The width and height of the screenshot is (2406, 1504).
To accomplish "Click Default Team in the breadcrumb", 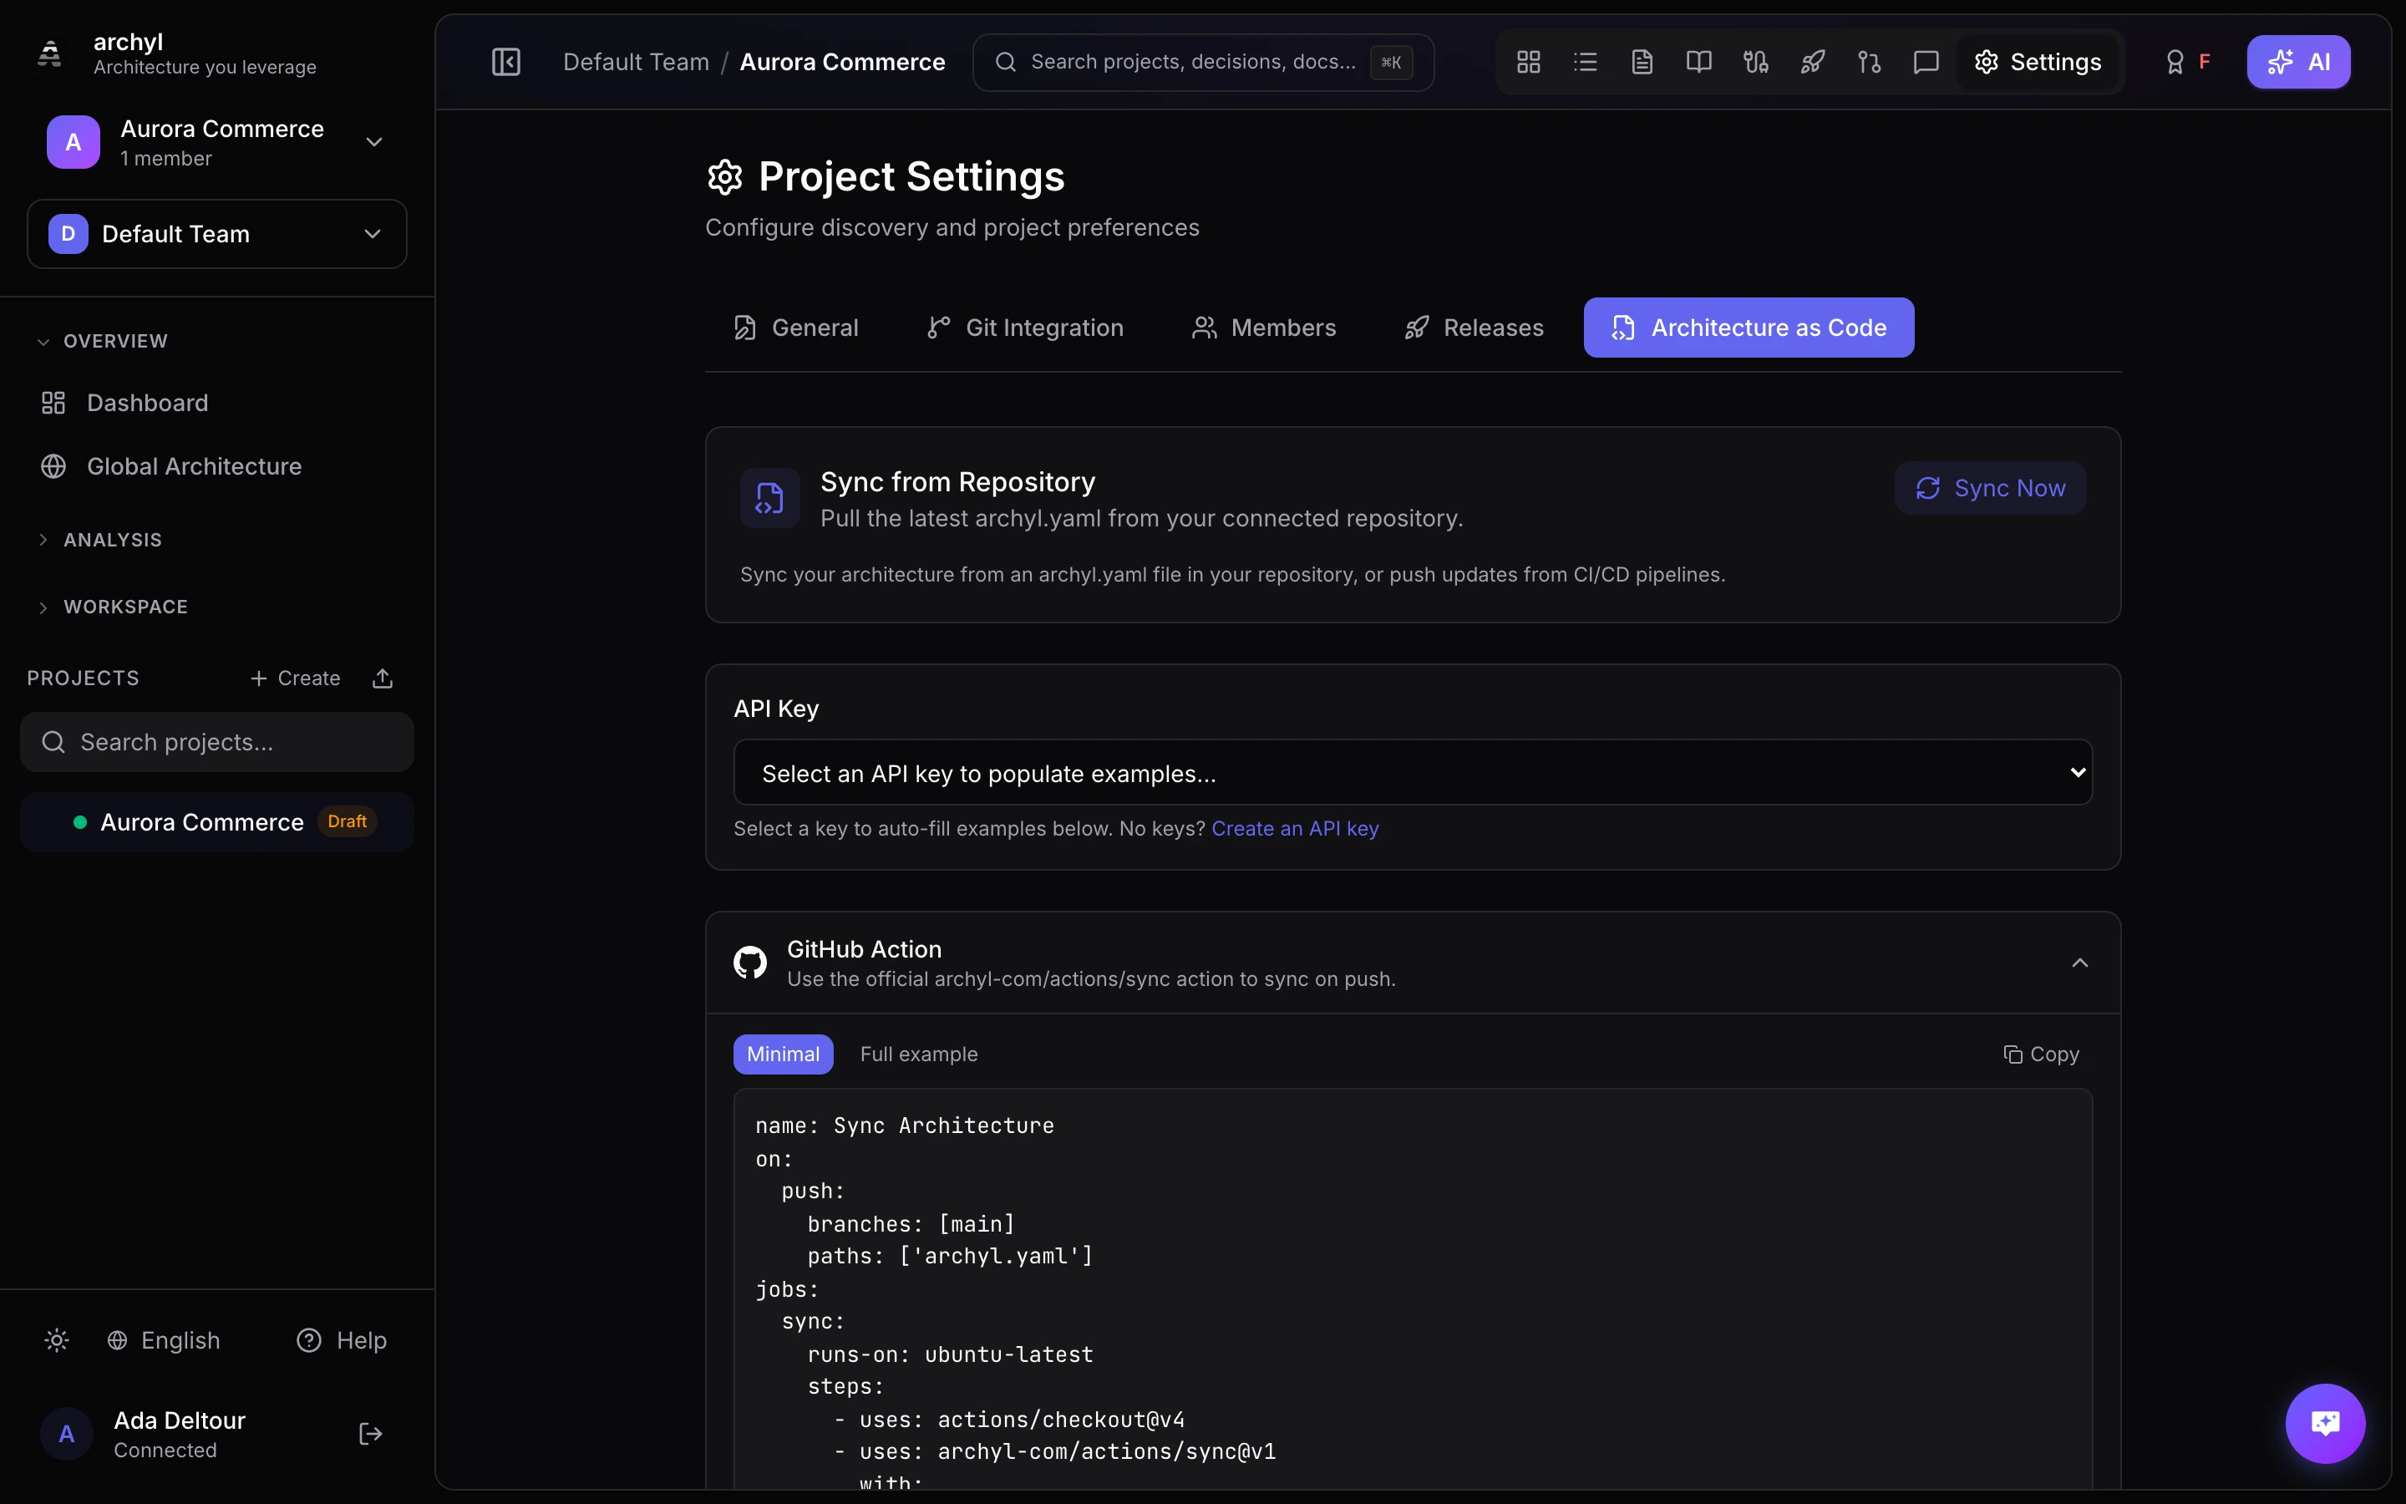I will coord(637,62).
